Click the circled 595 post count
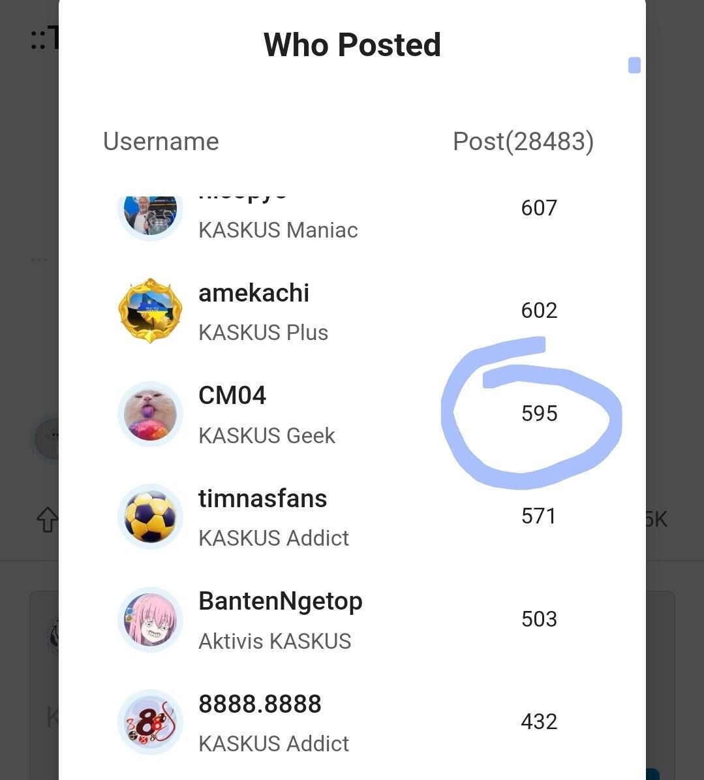The width and height of the screenshot is (704, 780). click(x=539, y=413)
